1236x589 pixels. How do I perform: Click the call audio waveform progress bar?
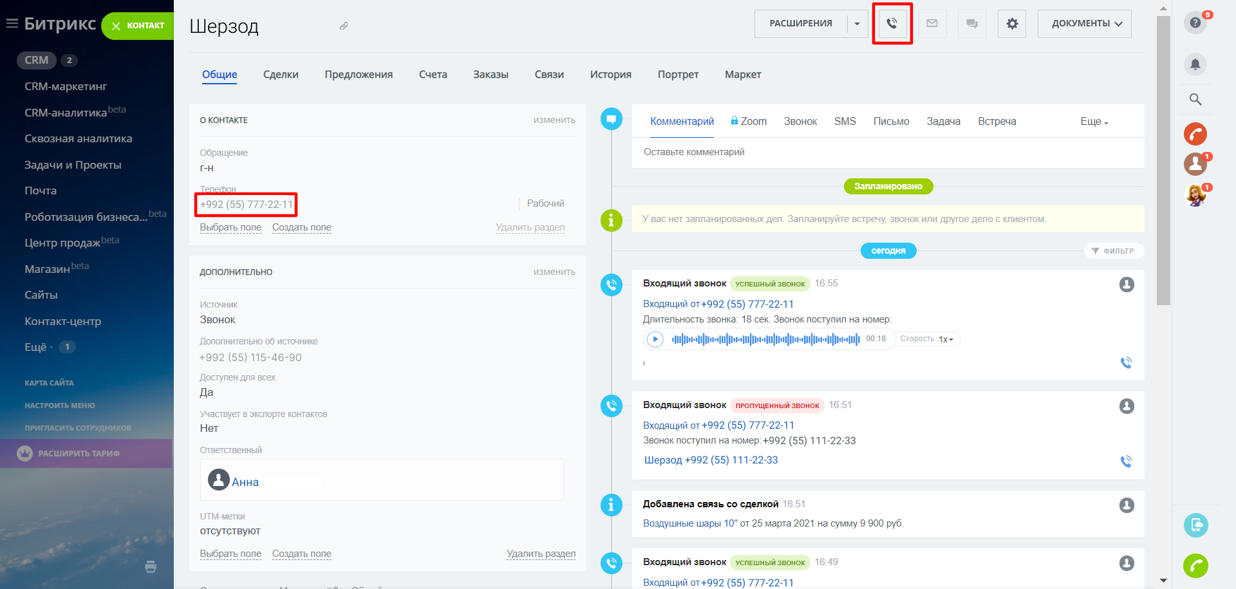coord(765,339)
